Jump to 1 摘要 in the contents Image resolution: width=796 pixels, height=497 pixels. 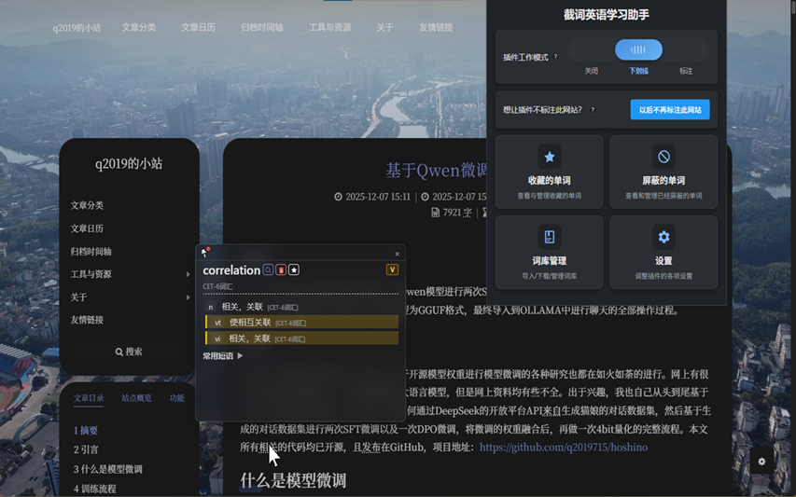(86, 431)
